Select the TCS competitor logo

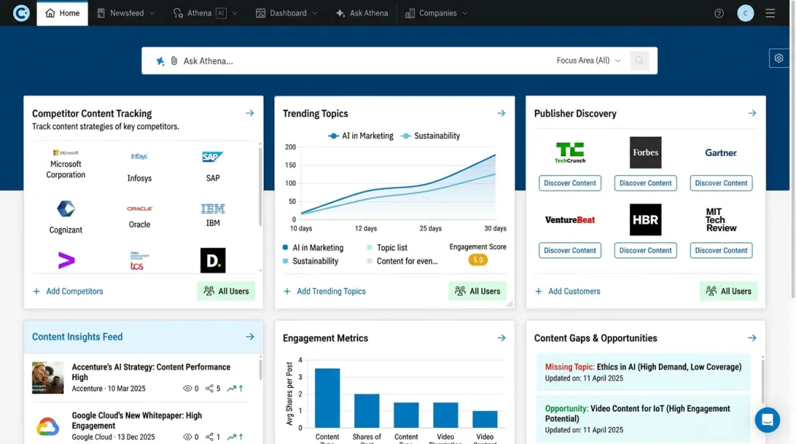point(139,261)
